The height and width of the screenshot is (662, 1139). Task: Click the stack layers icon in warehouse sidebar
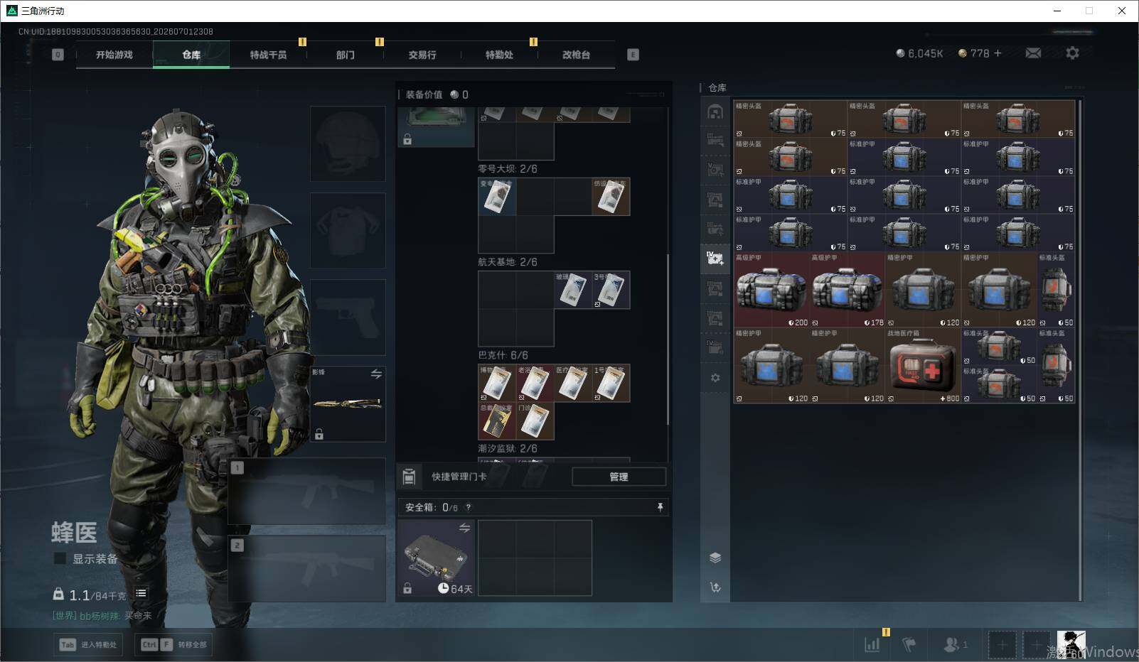click(x=715, y=558)
